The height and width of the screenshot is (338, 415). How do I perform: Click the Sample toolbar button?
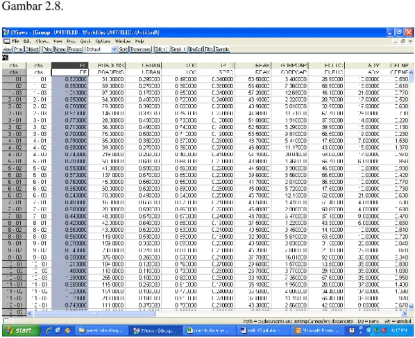pyautogui.click(x=222, y=49)
